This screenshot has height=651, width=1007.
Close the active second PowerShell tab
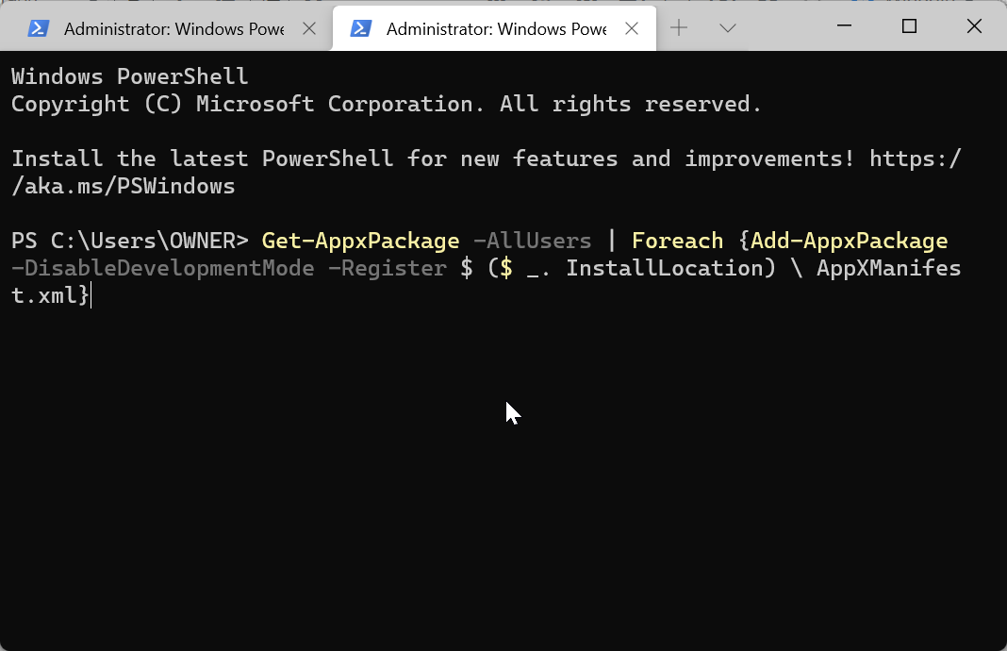(632, 28)
